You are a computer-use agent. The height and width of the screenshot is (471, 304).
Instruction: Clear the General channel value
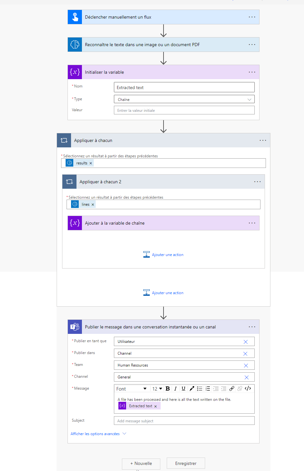pyautogui.click(x=246, y=377)
